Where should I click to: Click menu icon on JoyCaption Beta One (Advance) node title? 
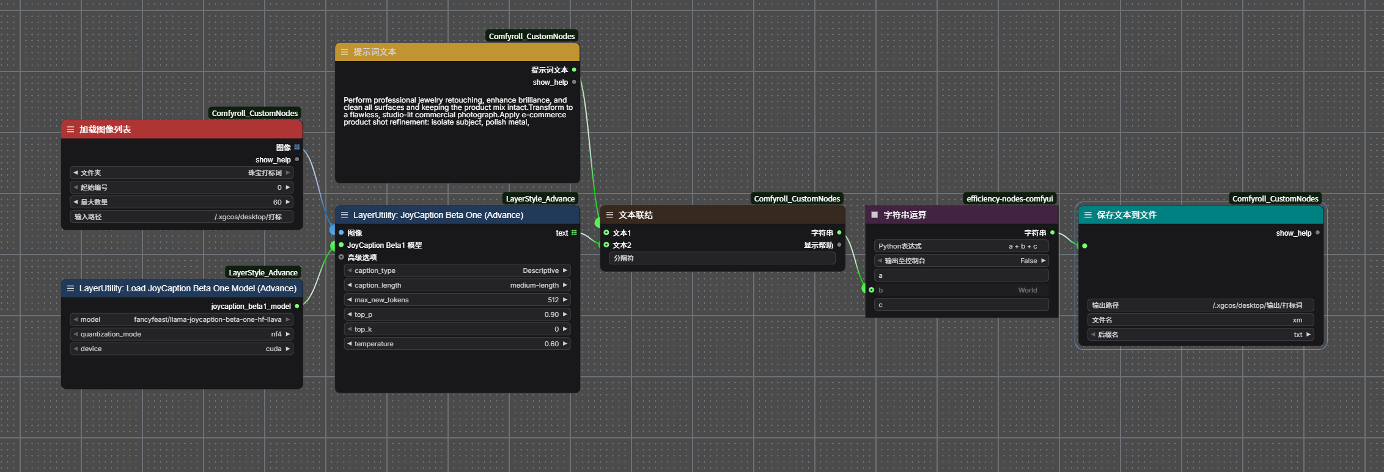[x=344, y=215]
